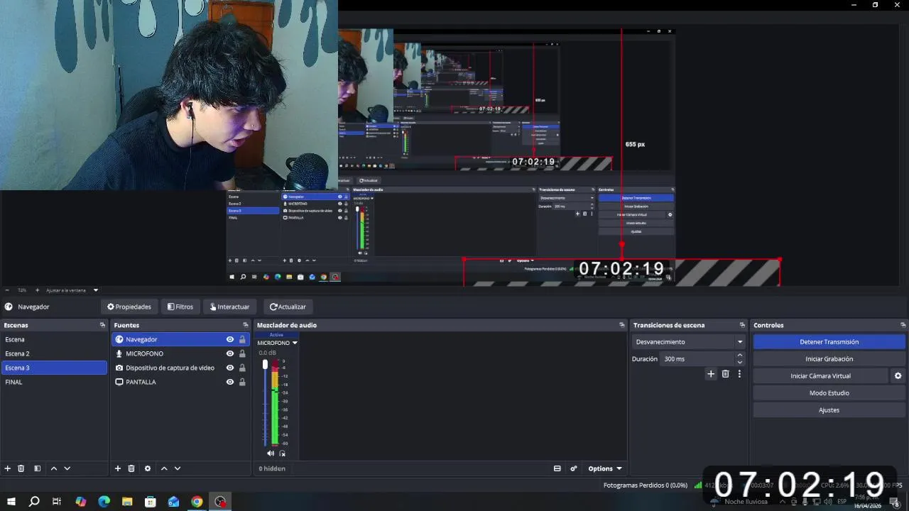This screenshot has height=511, width=909.
Task: Enable Modo Estudio
Action: click(829, 393)
